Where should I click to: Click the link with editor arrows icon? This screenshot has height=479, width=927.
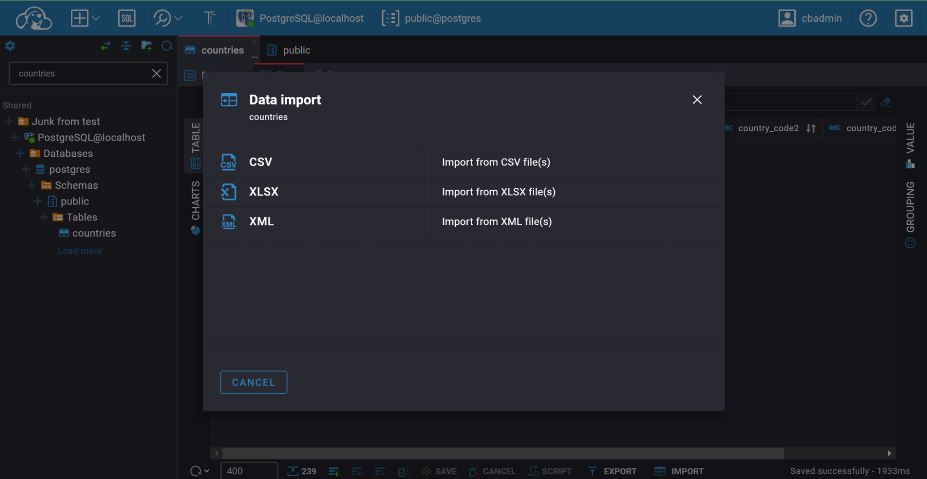pos(106,45)
